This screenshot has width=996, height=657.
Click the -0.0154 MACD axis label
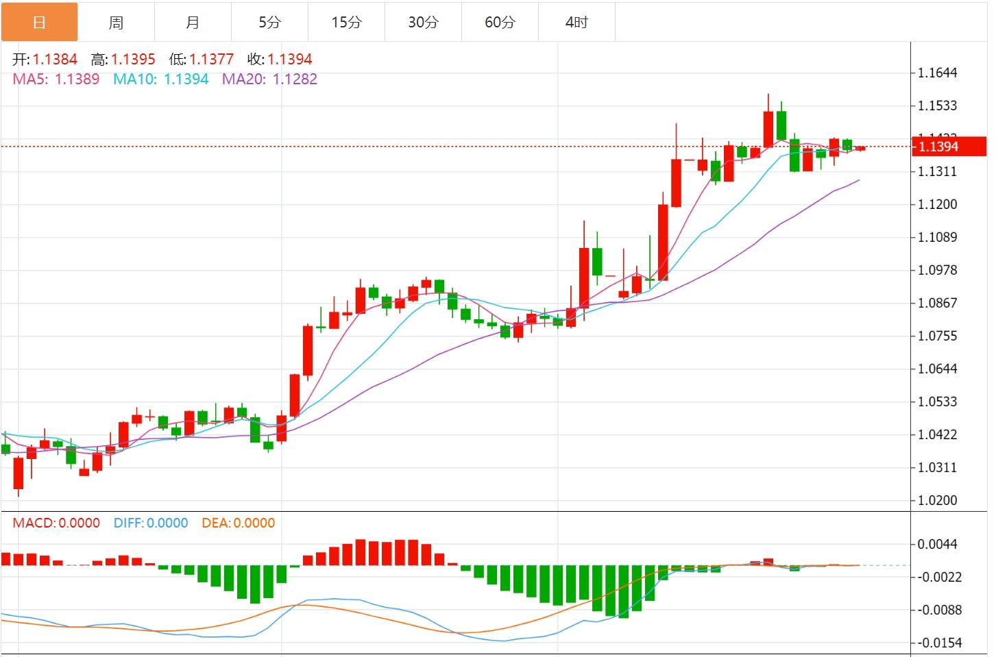coord(940,643)
